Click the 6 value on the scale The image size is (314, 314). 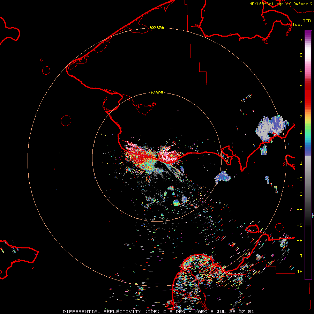pos(301,55)
